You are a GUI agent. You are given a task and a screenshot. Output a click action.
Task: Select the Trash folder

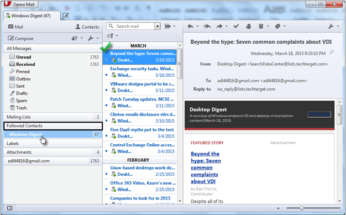[53, 108]
